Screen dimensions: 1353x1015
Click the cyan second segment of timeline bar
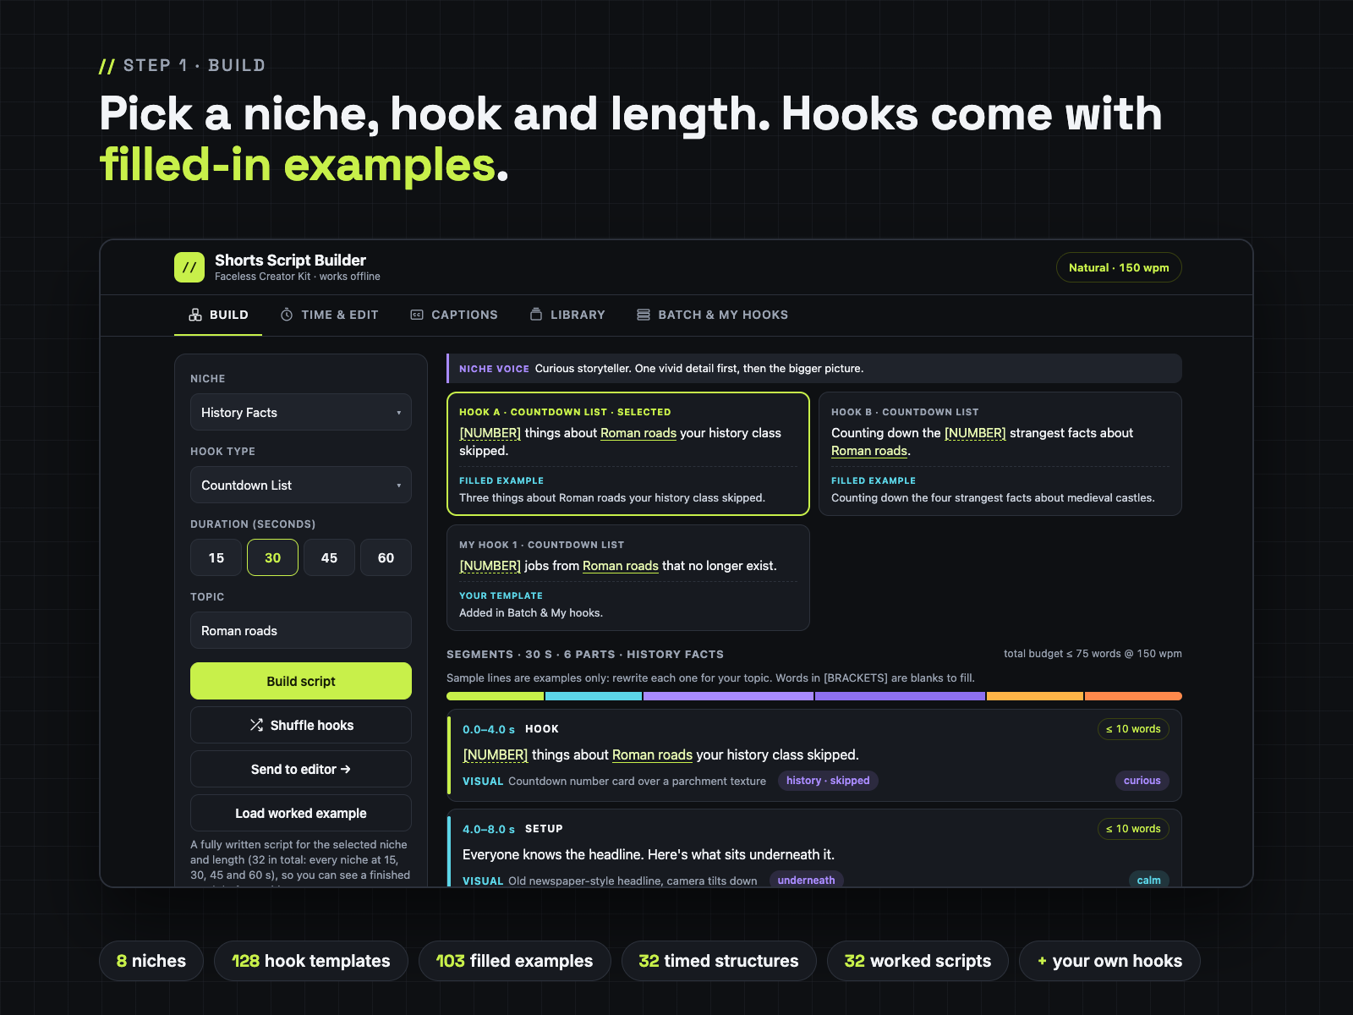tap(594, 696)
